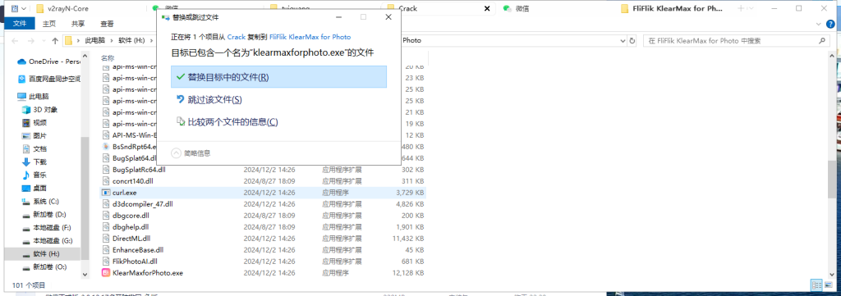Image resolution: width=841 pixels, height=296 pixels.
Task: Choose to replace the file in destination
Action: (278, 77)
